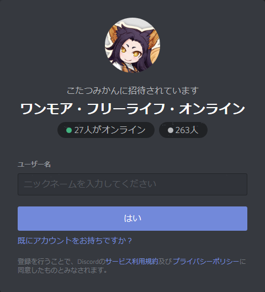Click the word ワンモア in server title
The width and height of the screenshot is (265, 292).
tap(46, 109)
